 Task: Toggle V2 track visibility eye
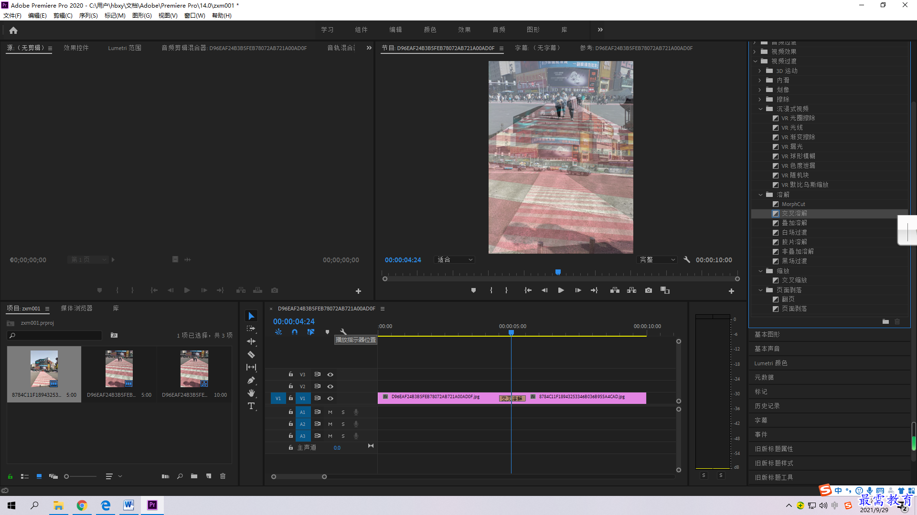[x=330, y=387]
